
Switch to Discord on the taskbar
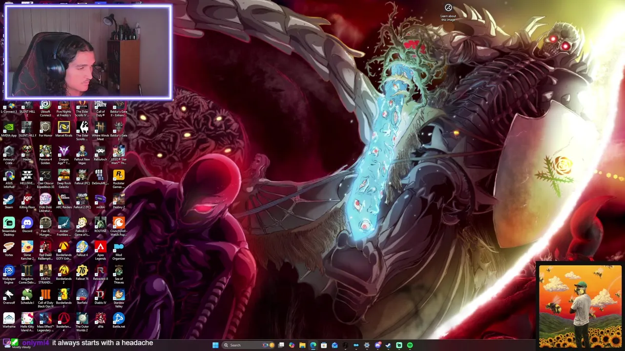(x=377, y=345)
